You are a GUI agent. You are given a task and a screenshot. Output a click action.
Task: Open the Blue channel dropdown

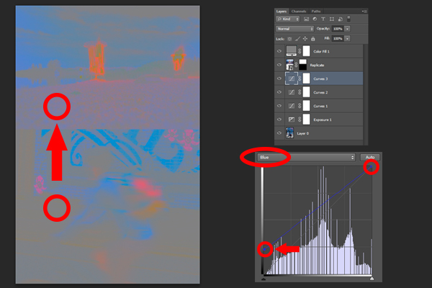click(x=307, y=158)
